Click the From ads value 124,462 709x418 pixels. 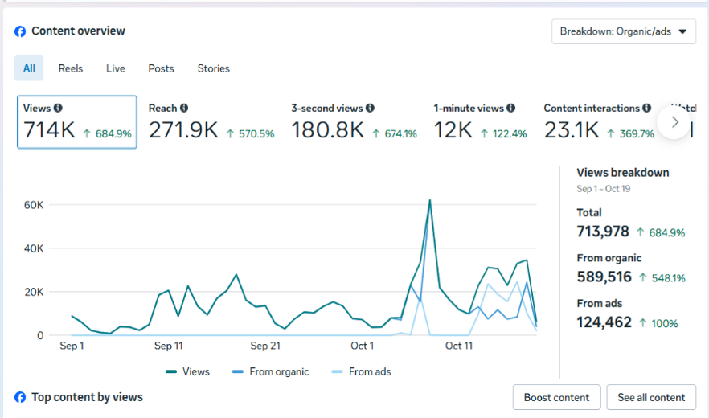click(x=604, y=322)
